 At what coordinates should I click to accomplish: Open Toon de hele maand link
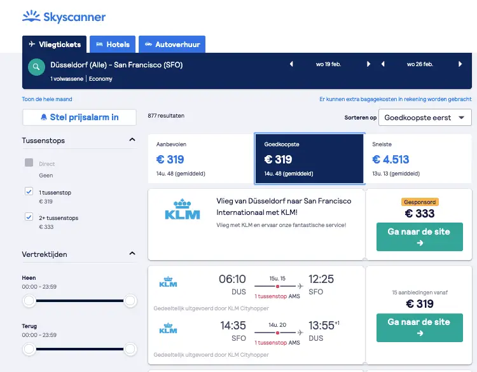click(x=47, y=99)
